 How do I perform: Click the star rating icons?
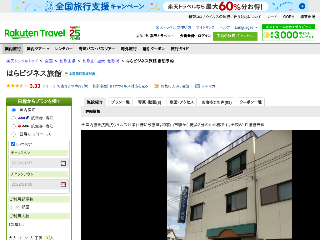[17, 86]
